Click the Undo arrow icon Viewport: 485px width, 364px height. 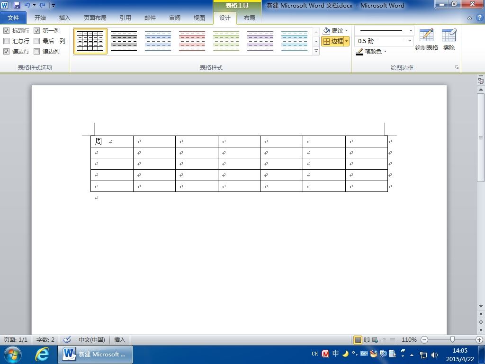27,5
